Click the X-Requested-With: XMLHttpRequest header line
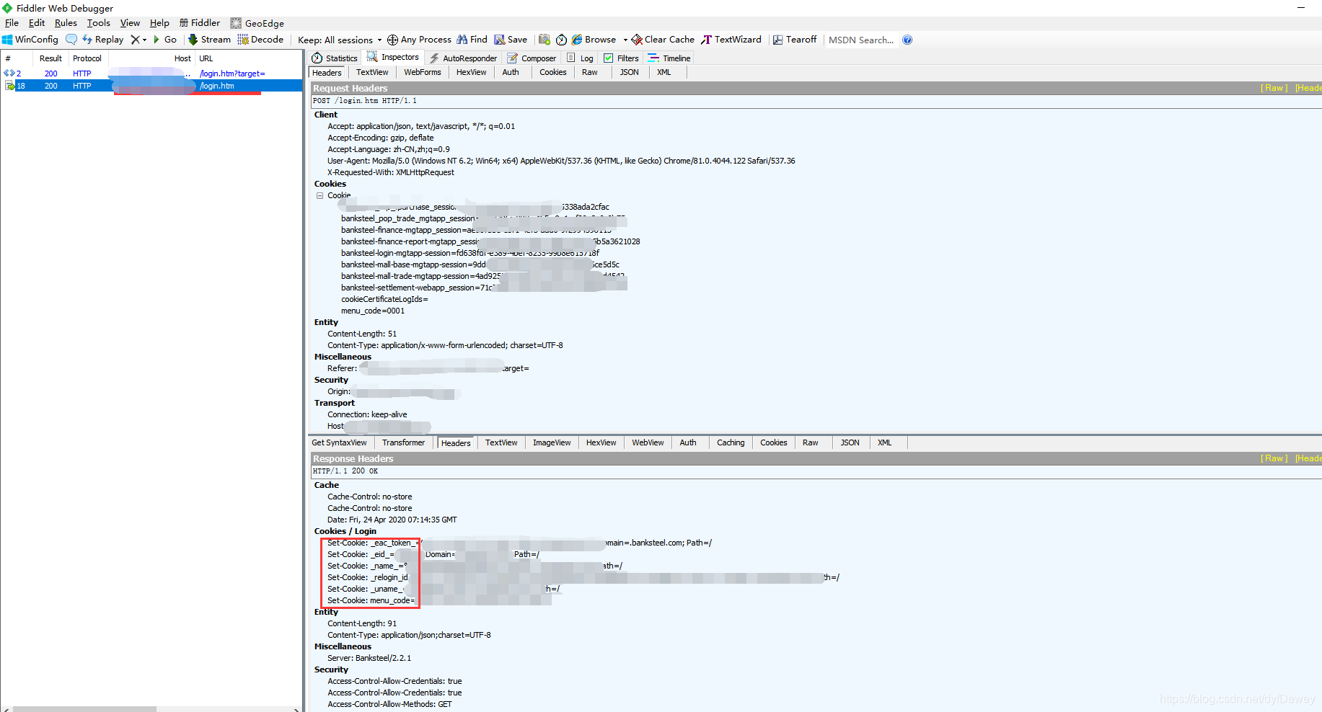Screen dimensions: 1322x712 coord(391,172)
